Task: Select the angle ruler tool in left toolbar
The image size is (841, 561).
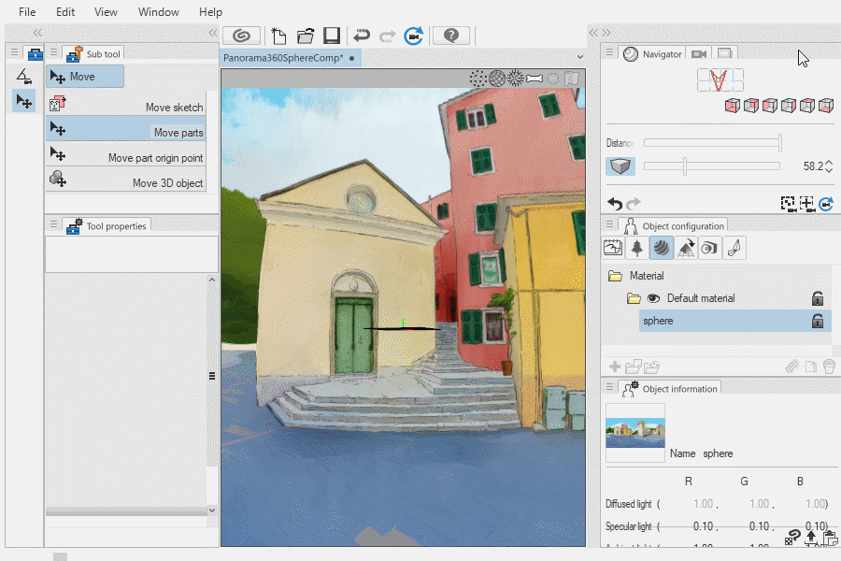Action: click(x=24, y=76)
